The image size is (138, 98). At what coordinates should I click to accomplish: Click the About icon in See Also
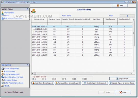pos(3,86)
